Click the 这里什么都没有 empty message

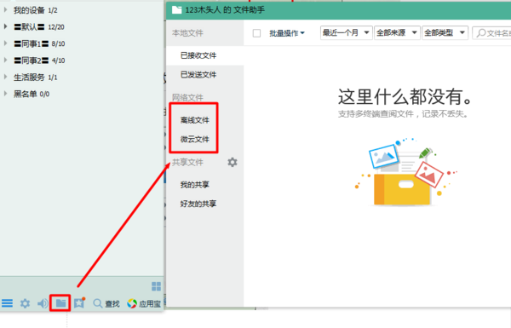tap(405, 96)
